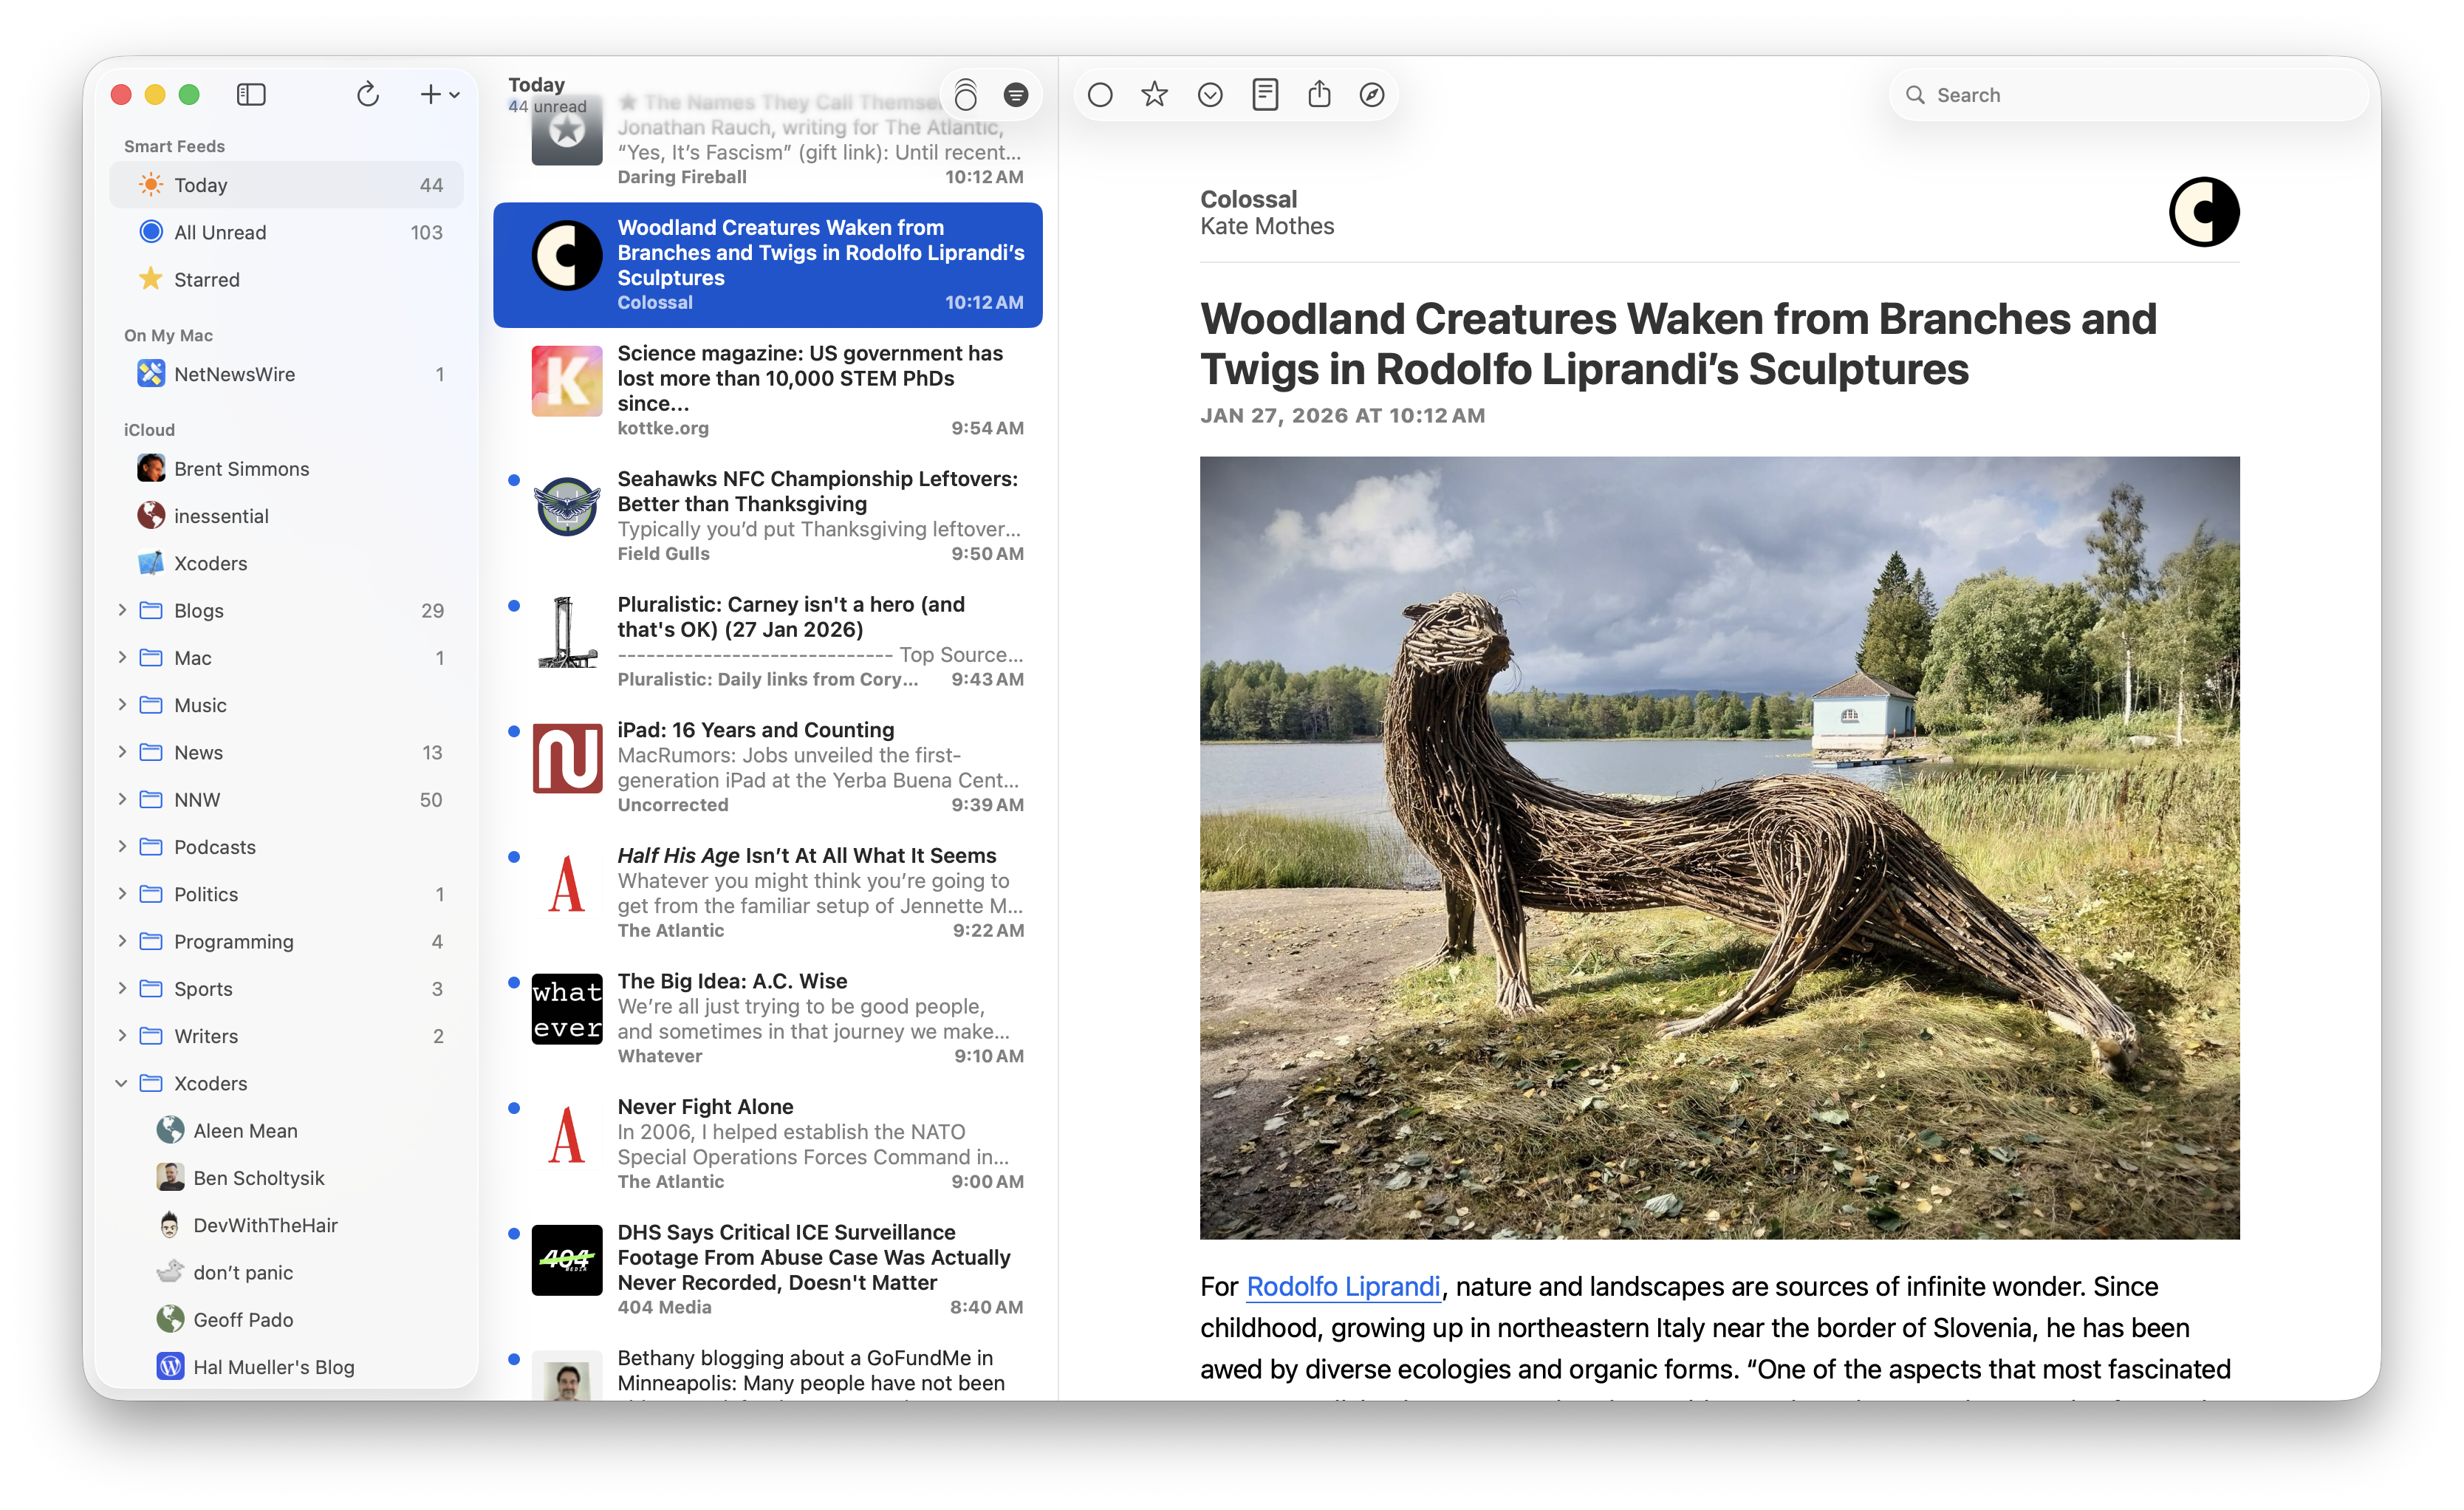Select the Starred smart feed
Viewport: 2464px width, 1510px height.
[207, 279]
